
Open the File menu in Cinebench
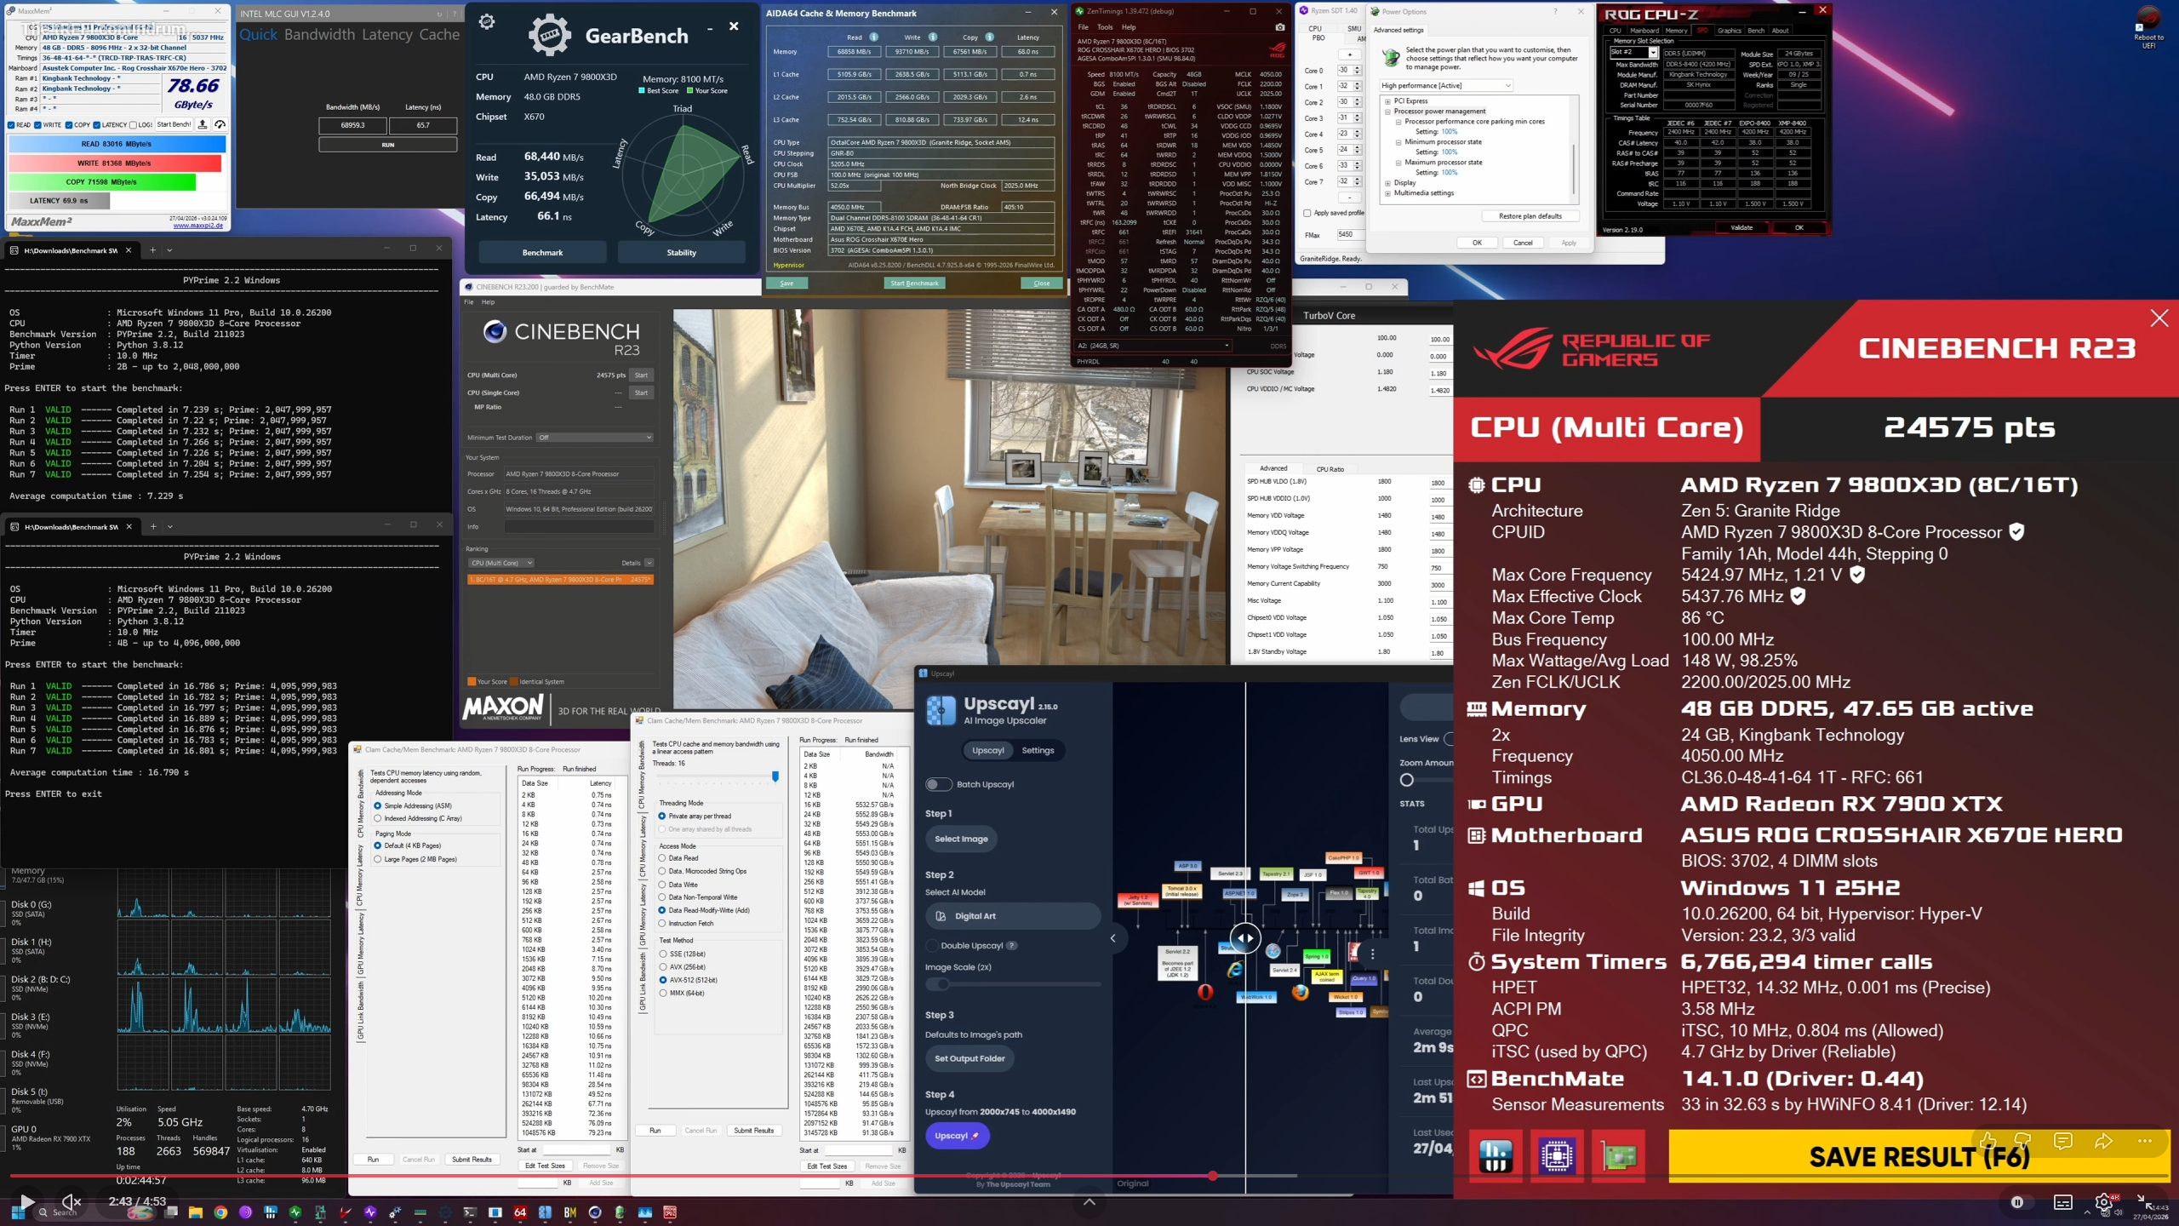point(469,302)
